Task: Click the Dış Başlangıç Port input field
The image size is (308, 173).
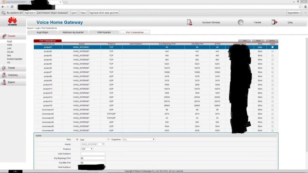Action: click(x=93, y=158)
